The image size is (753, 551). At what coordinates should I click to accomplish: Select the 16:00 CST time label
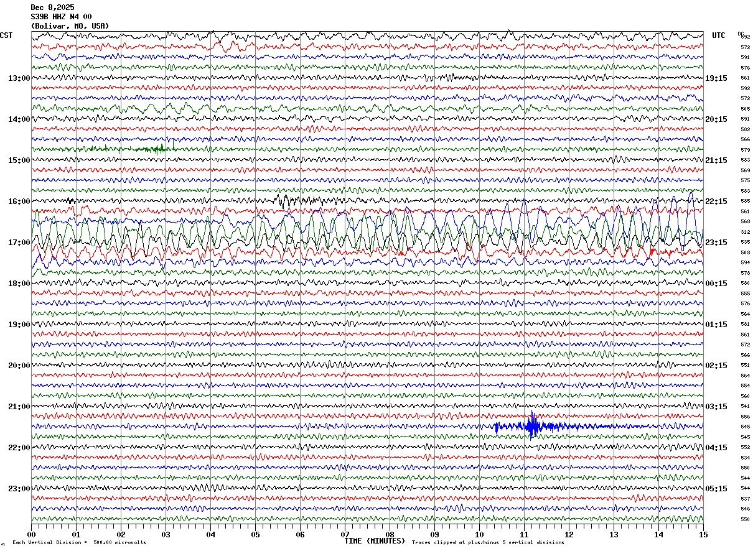tap(19, 201)
